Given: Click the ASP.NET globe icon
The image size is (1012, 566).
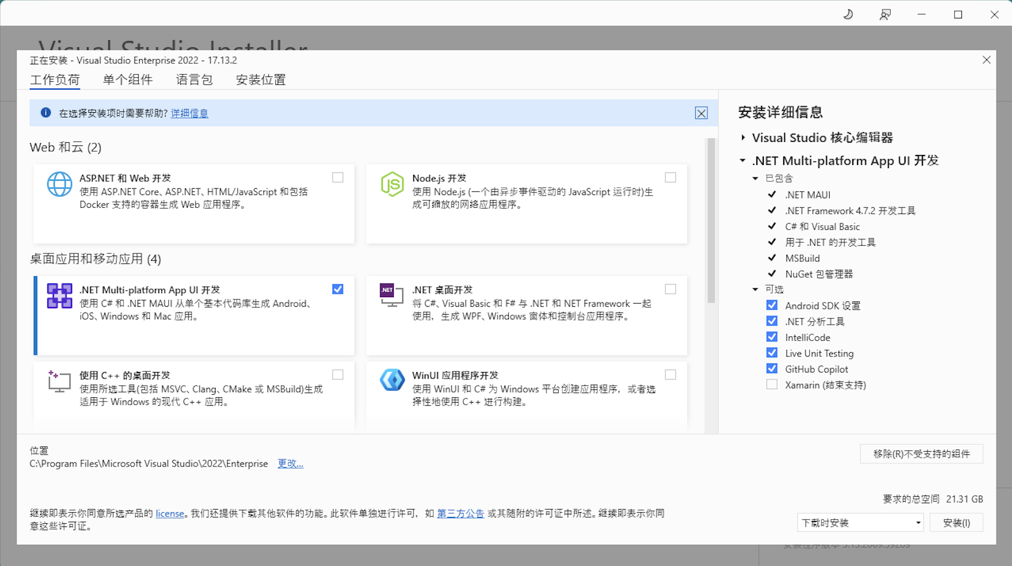Looking at the screenshot, I should click(60, 184).
